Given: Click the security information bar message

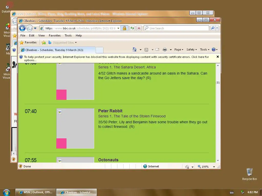Looking at the screenshot, I should coord(116,58).
